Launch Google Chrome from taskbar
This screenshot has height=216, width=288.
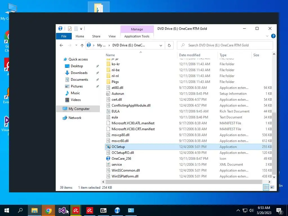(x=48, y=210)
